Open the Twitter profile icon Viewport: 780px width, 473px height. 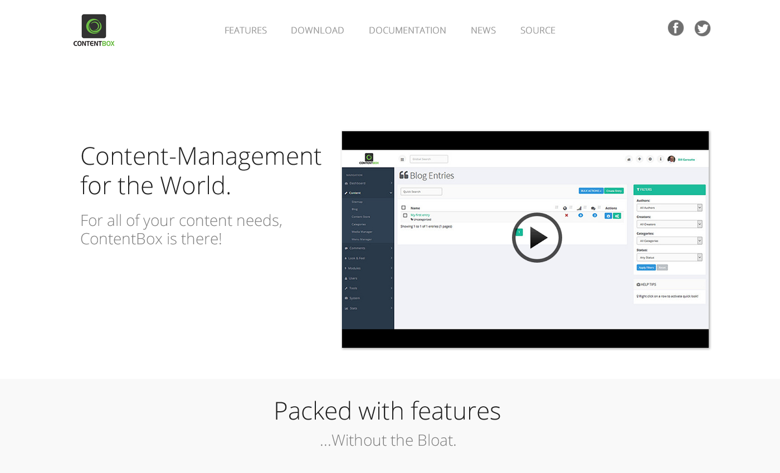pos(703,28)
